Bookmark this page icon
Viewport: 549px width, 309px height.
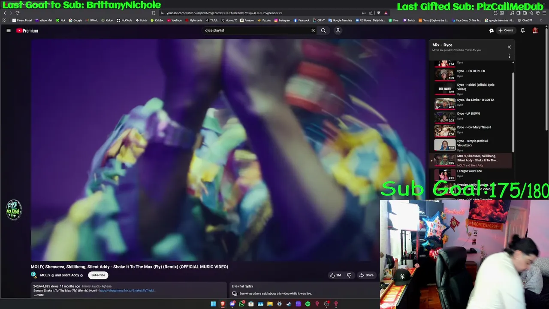[x=154, y=13]
